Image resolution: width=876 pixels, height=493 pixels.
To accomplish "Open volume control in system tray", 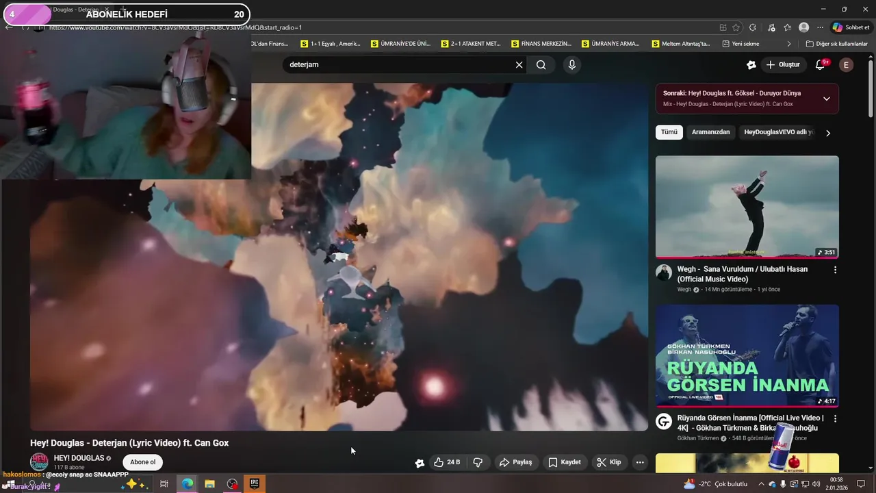I will click(x=816, y=484).
